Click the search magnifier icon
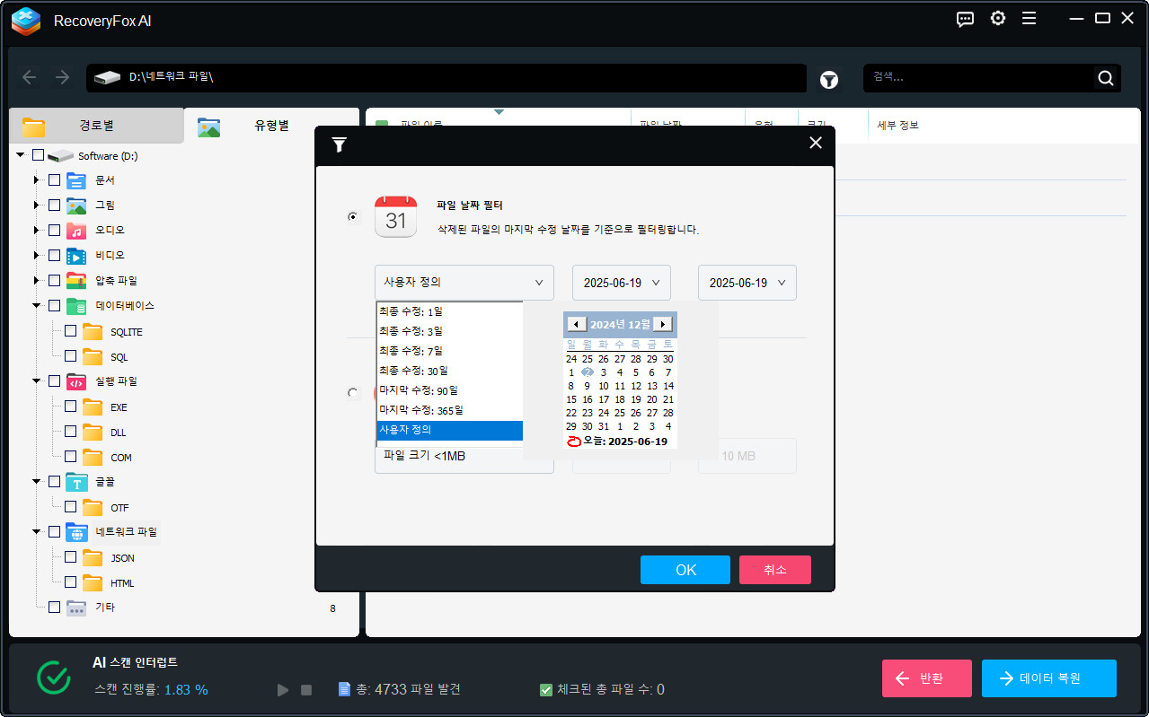This screenshot has height=717, width=1149. pyautogui.click(x=1105, y=78)
